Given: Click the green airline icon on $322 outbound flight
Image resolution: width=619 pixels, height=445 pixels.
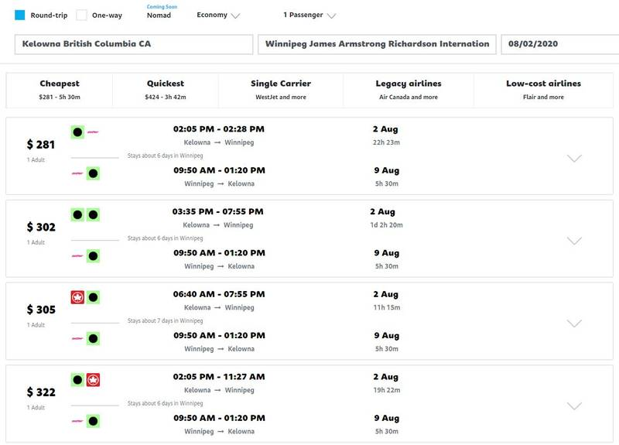Looking at the screenshot, I should click(77, 380).
